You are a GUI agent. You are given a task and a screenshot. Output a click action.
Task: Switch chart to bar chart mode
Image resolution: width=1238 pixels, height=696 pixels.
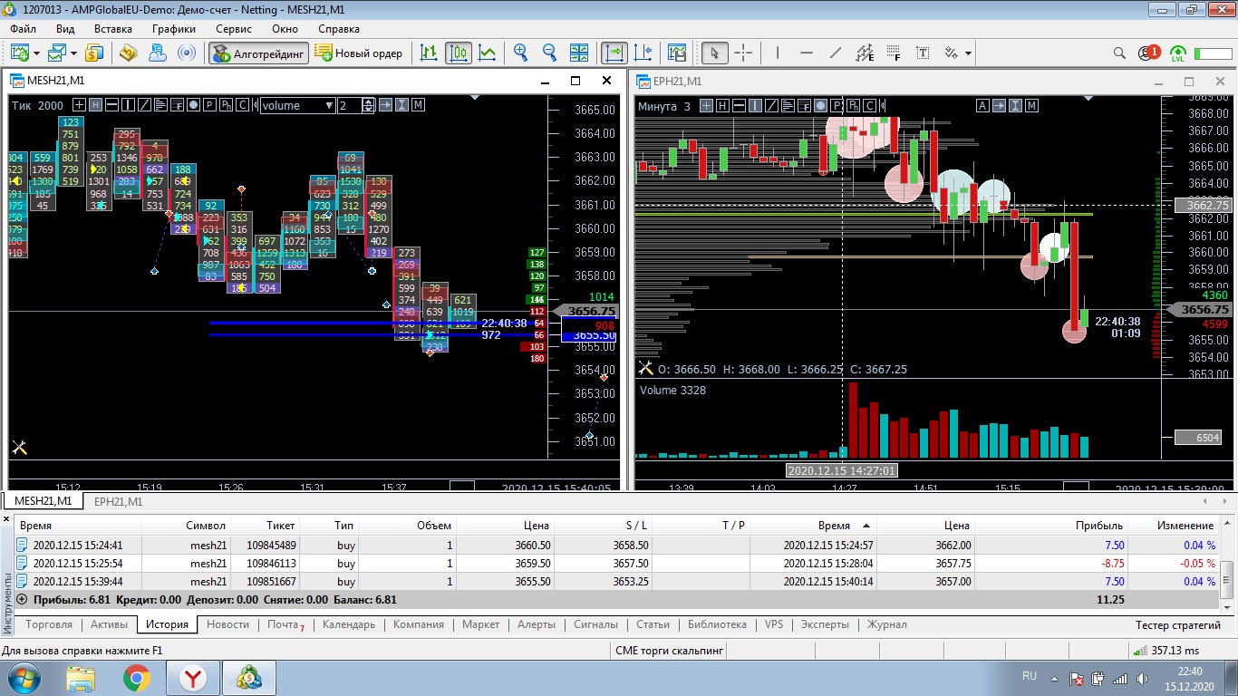point(429,53)
